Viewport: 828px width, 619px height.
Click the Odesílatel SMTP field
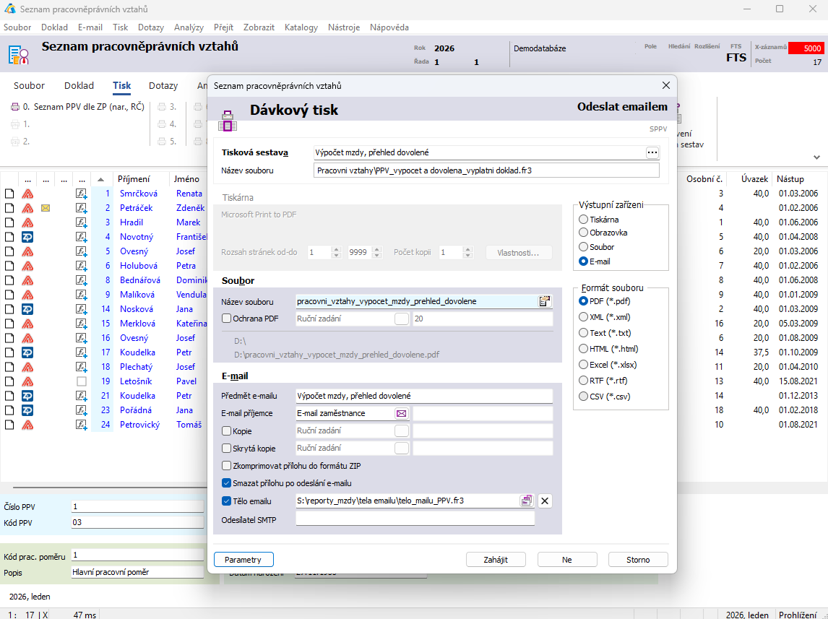click(x=415, y=519)
